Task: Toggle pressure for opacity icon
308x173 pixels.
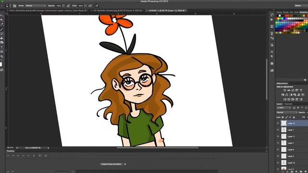Action: click(68, 6)
